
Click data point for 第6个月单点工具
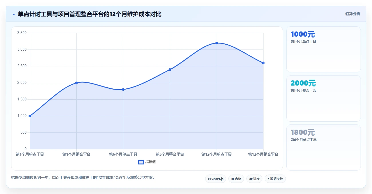point(123,90)
